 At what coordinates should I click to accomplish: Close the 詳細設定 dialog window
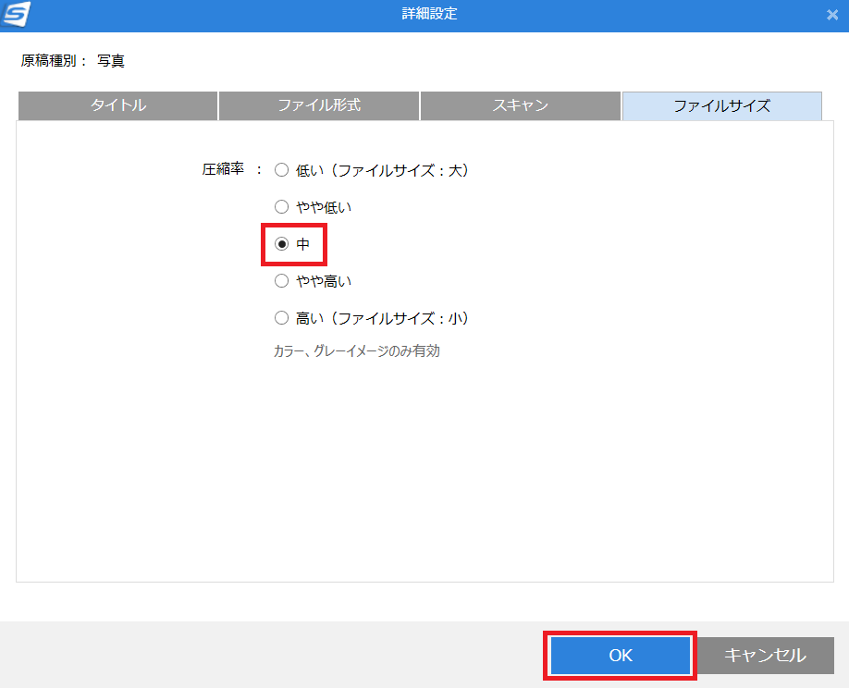[832, 15]
